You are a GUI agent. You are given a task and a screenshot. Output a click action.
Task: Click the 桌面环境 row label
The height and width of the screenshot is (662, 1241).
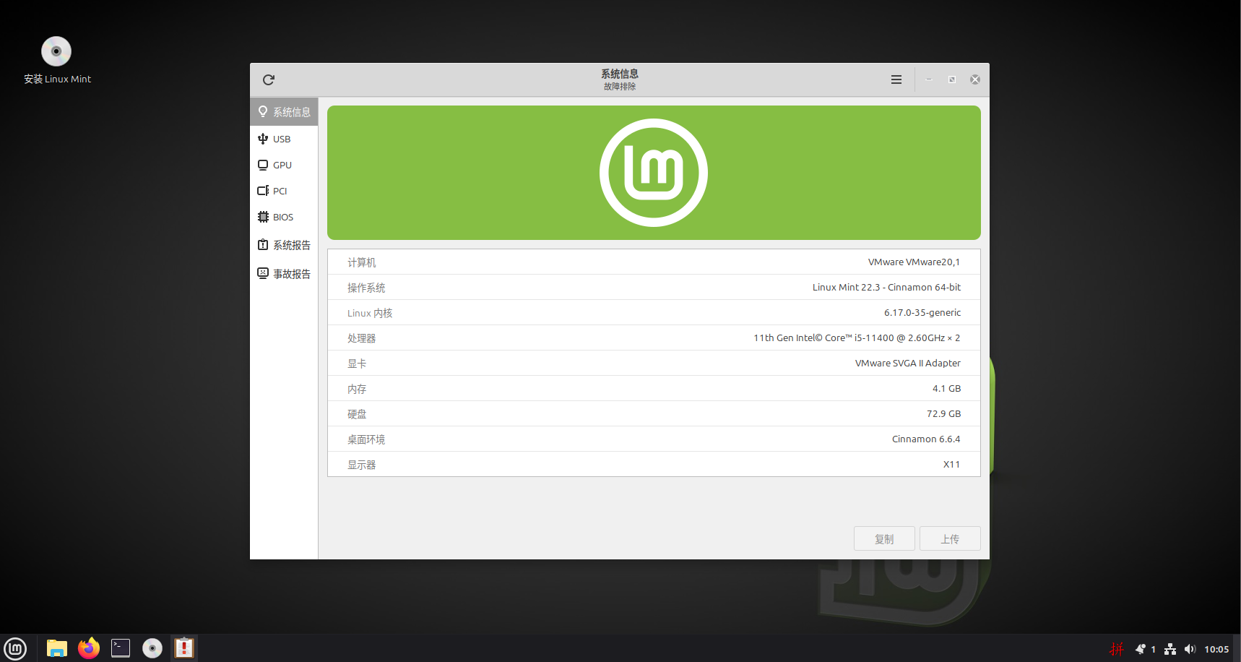click(x=366, y=439)
